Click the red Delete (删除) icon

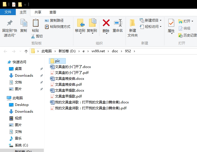(x=106, y=23)
